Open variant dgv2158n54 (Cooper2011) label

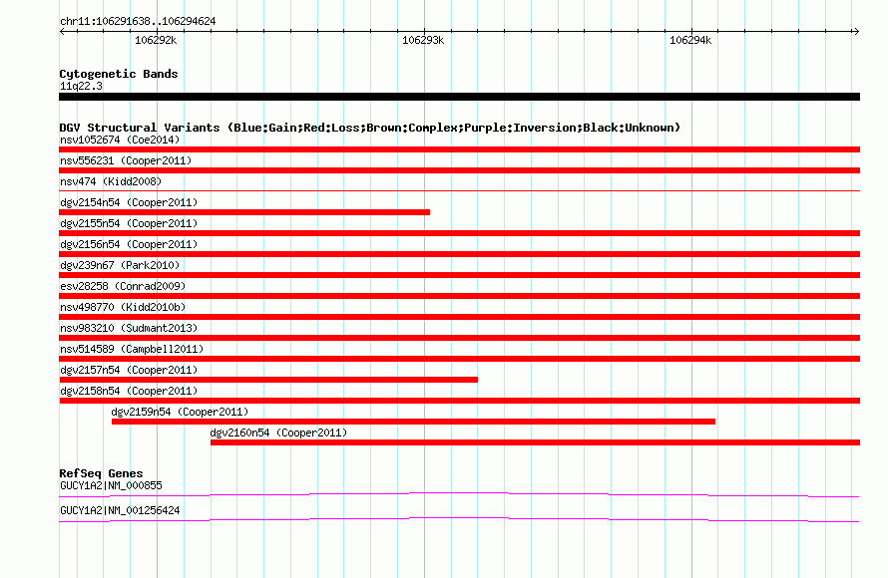tap(129, 391)
